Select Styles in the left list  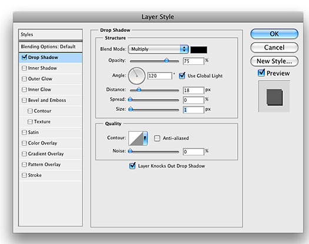click(x=51, y=35)
